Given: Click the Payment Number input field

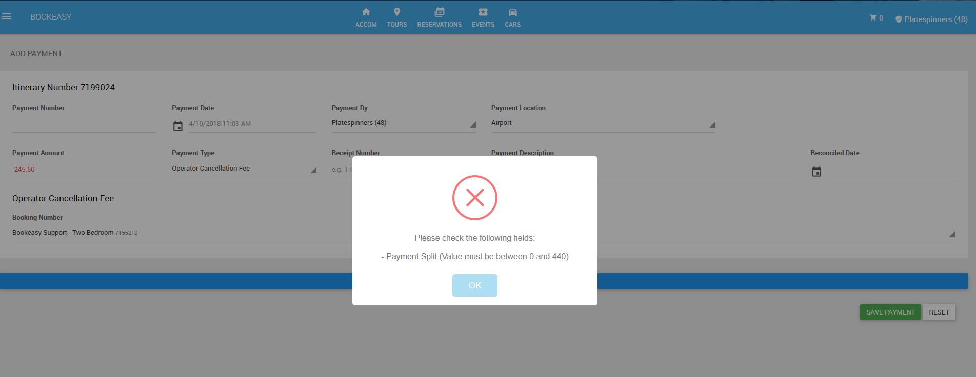Looking at the screenshot, I should [x=84, y=124].
